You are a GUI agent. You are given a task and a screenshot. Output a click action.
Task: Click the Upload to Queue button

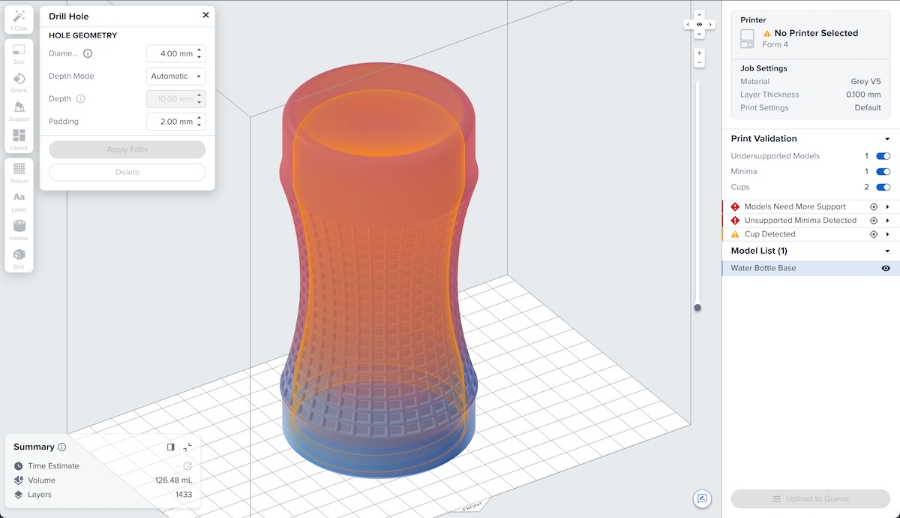pyautogui.click(x=810, y=498)
